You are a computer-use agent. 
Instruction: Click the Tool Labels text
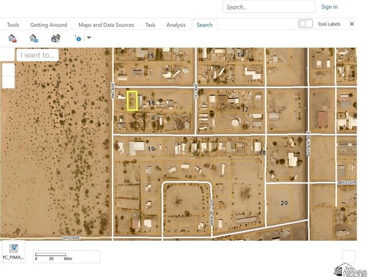click(x=329, y=24)
